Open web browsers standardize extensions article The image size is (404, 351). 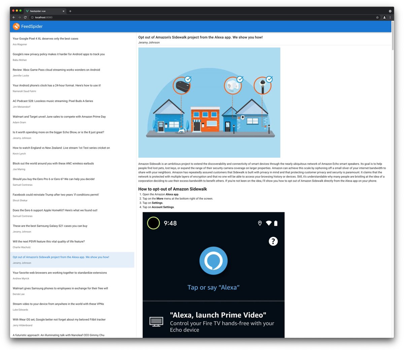point(72,276)
